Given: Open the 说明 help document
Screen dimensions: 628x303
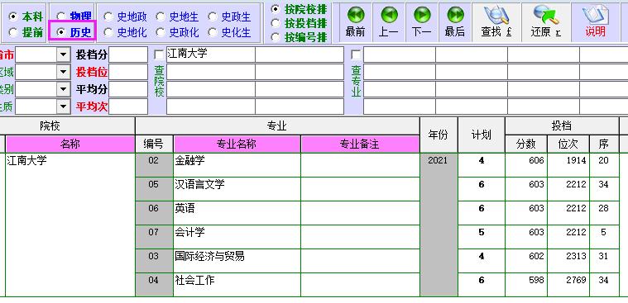Looking at the screenshot, I should coord(595,22).
